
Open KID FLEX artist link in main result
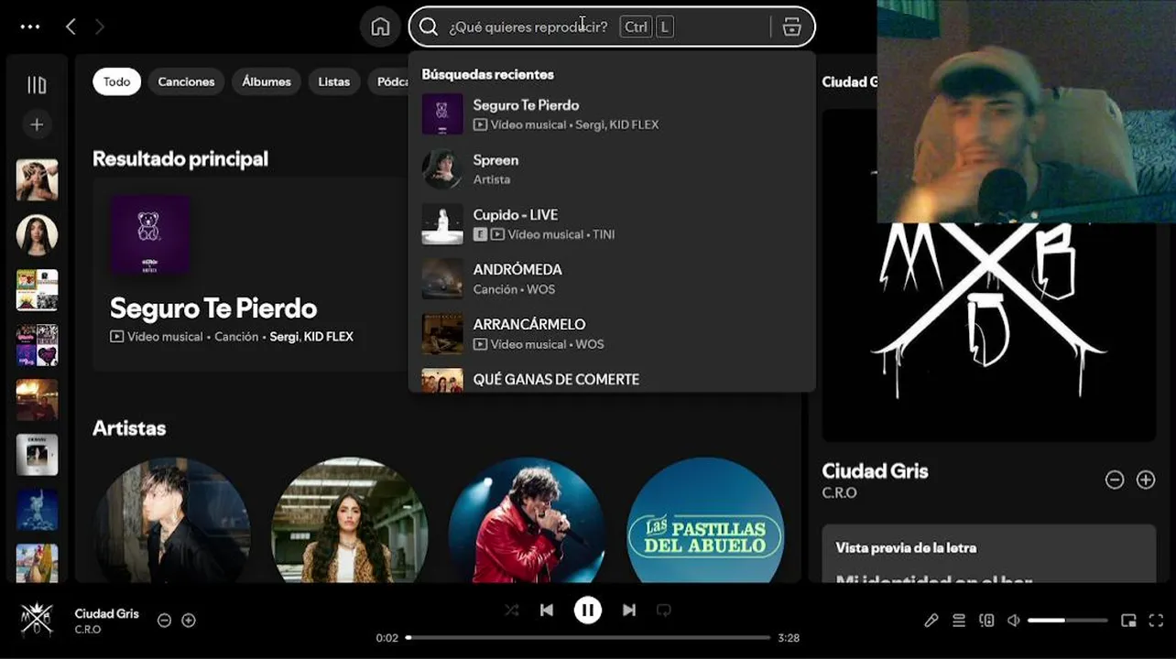coord(329,337)
